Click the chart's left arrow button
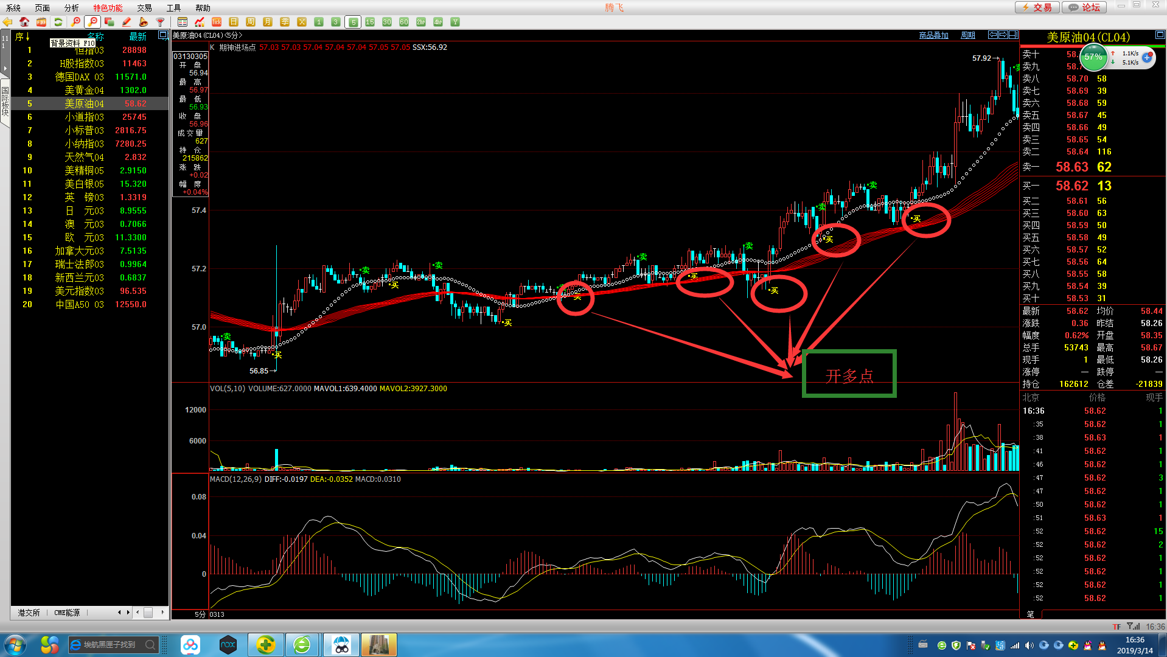 pyautogui.click(x=993, y=35)
